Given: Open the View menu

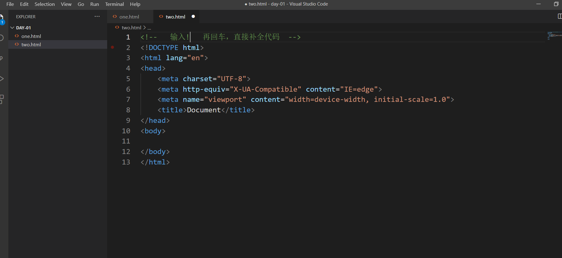Looking at the screenshot, I should (x=66, y=4).
